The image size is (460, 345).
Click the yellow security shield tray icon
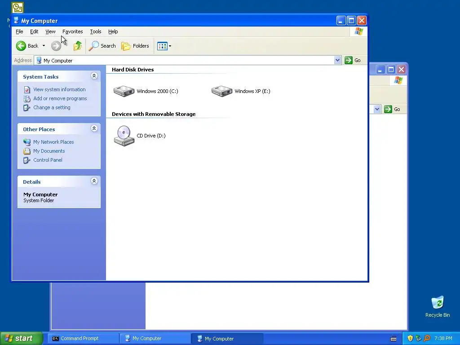410,339
